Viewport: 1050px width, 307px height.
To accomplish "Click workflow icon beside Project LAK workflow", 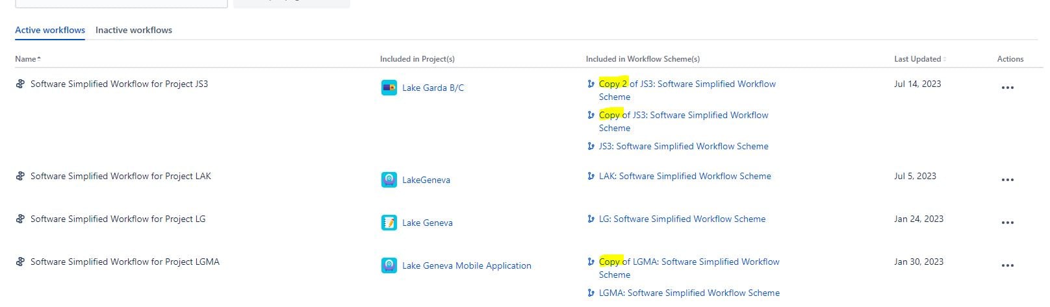I will tap(20, 176).
